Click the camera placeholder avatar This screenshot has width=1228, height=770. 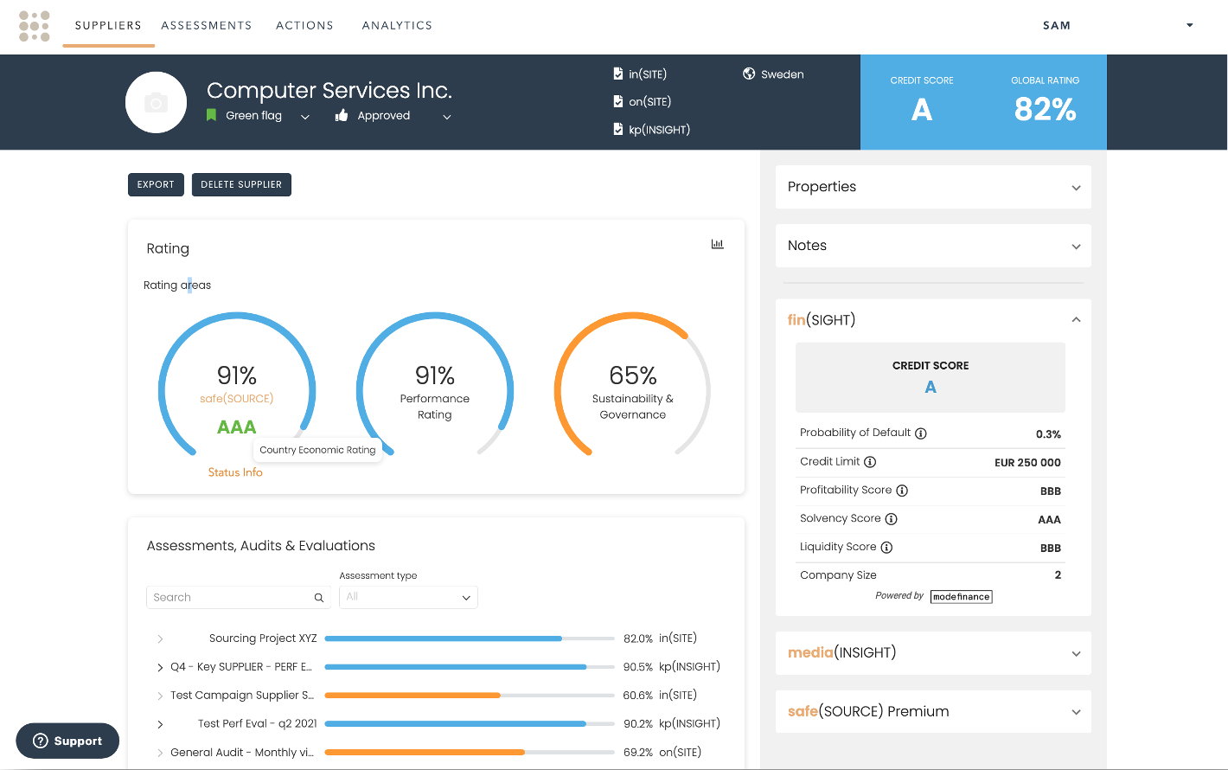pos(157,103)
